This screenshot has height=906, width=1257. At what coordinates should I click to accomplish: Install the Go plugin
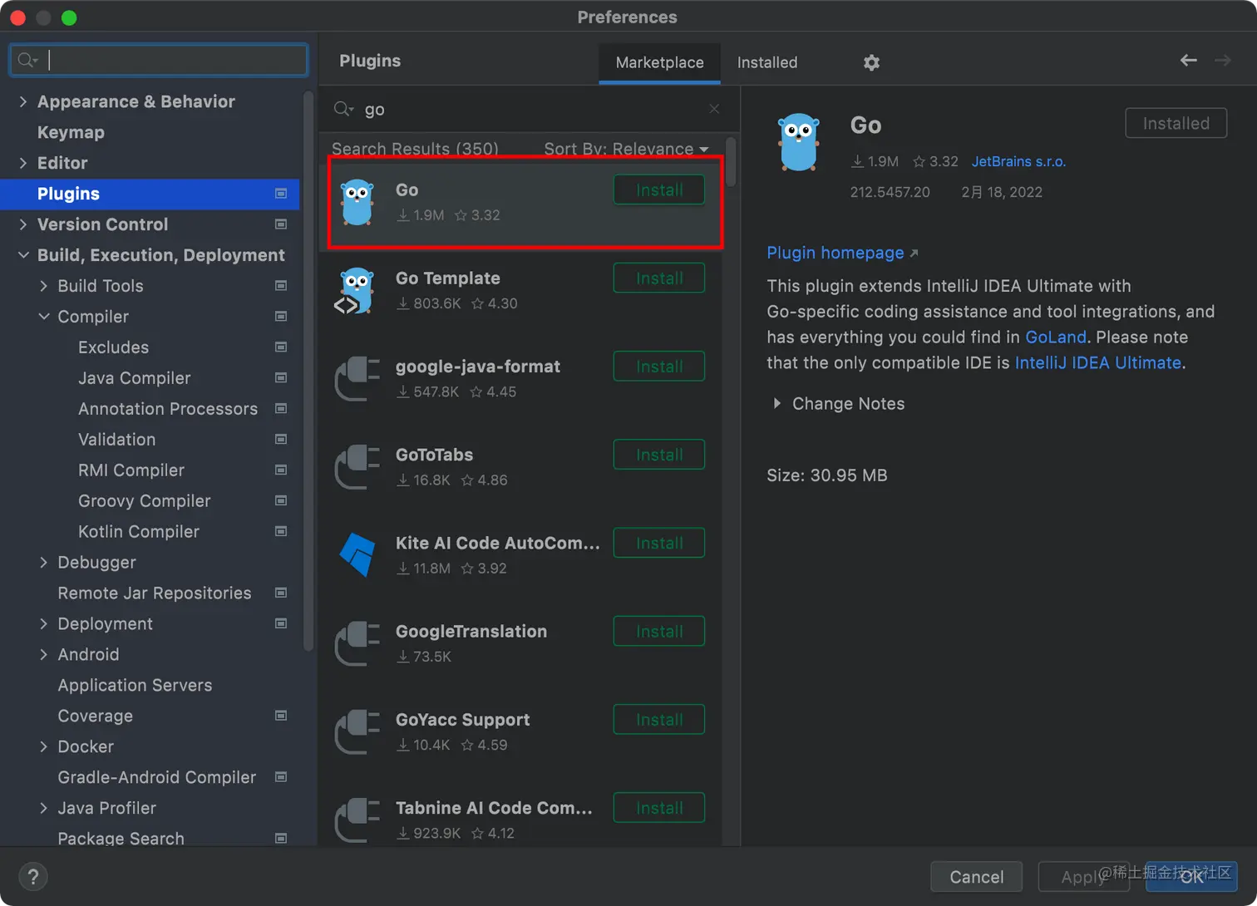point(659,190)
